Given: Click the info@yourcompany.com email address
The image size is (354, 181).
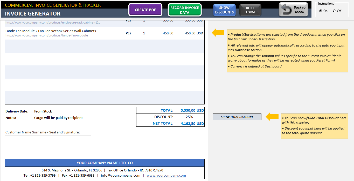Looking at the screenshot, I should (x=120, y=175).
